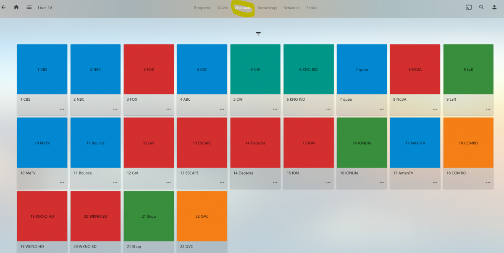Image resolution: width=504 pixels, height=253 pixels.
Task: Open the more options dots for 15 ION
Action: (328, 183)
